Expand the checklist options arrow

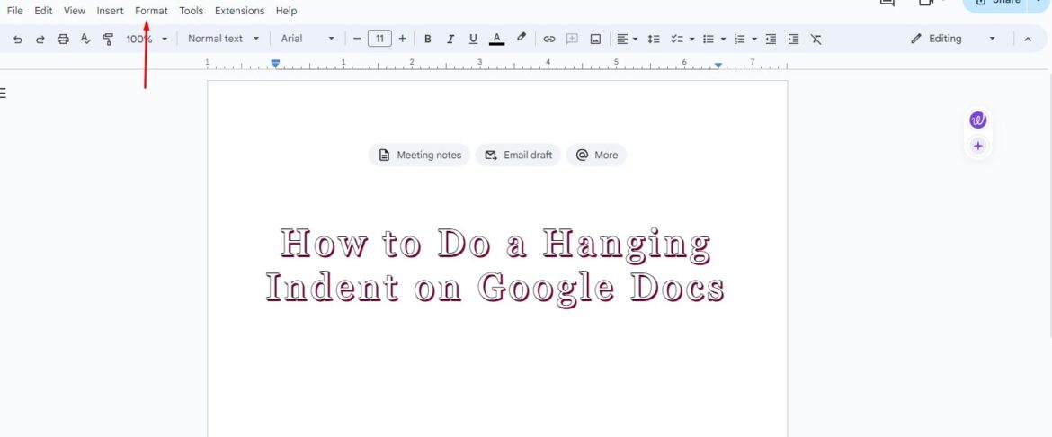[x=691, y=39]
